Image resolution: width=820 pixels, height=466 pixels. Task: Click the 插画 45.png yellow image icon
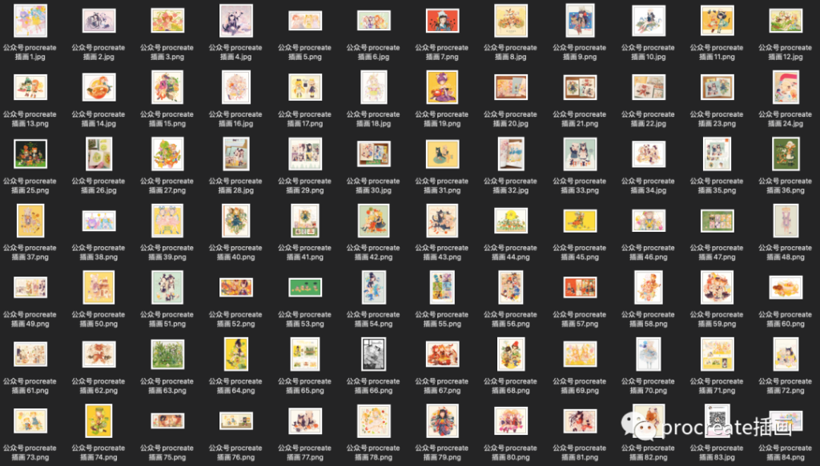[x=580, y=221]
